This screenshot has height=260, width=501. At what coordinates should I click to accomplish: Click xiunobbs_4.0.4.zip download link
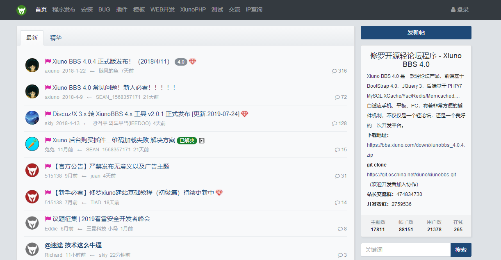[416, 150]
